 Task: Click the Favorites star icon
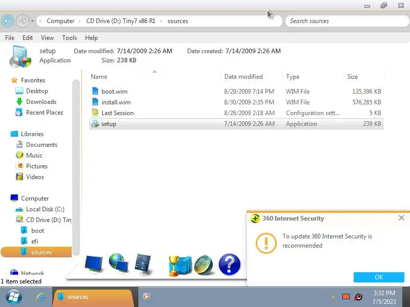14,80
